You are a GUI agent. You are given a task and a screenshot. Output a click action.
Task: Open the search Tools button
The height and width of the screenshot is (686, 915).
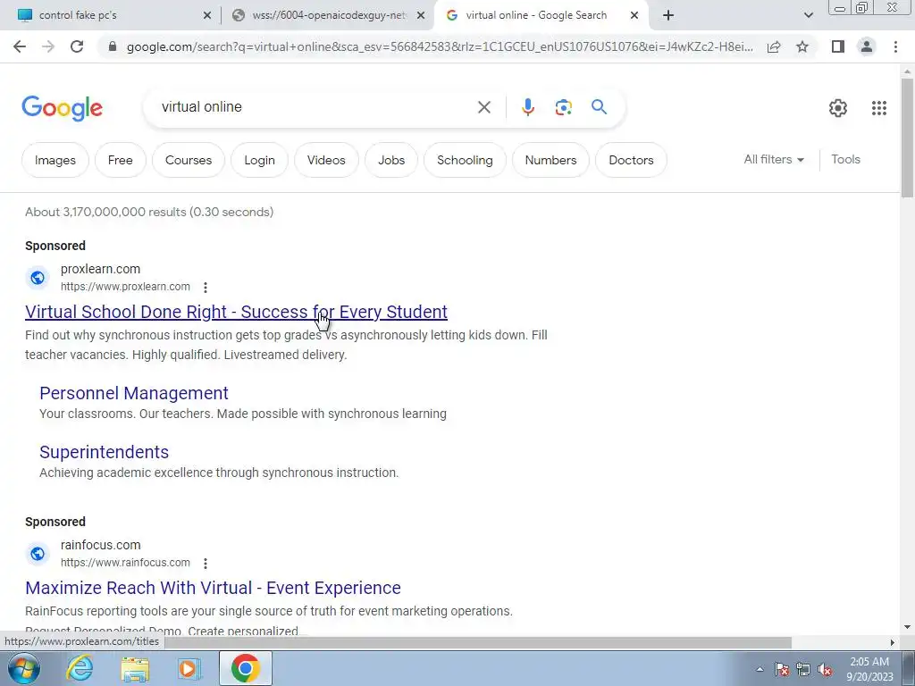(x=845, y=159)
